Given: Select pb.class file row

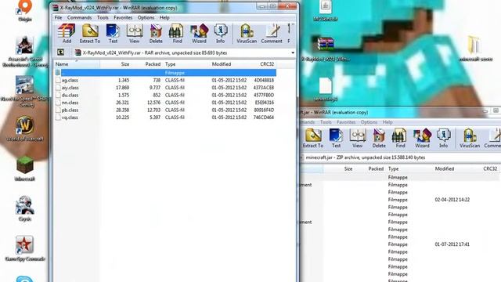Looking at the screenshot, I should [x=165, y=110].
